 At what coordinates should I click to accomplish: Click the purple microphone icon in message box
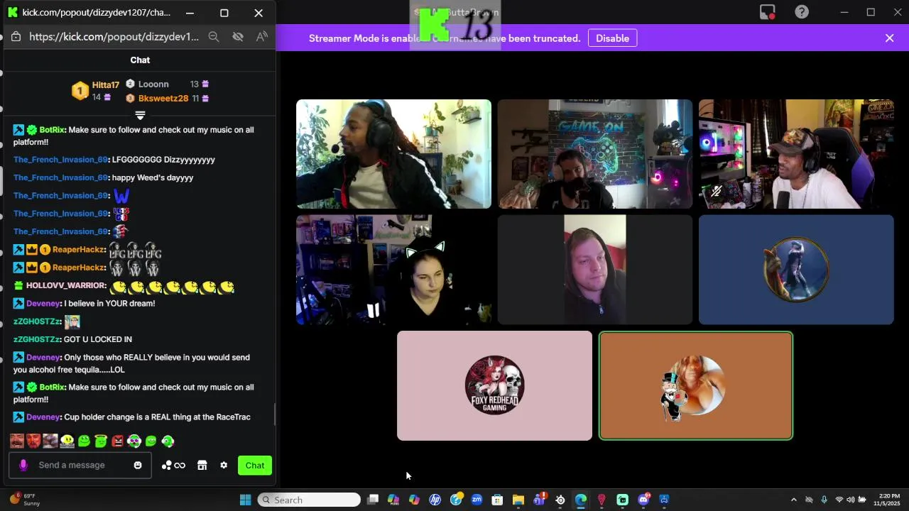(23, 465)
